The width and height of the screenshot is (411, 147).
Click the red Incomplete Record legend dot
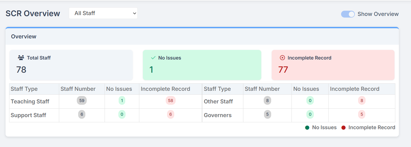(344, 128)
